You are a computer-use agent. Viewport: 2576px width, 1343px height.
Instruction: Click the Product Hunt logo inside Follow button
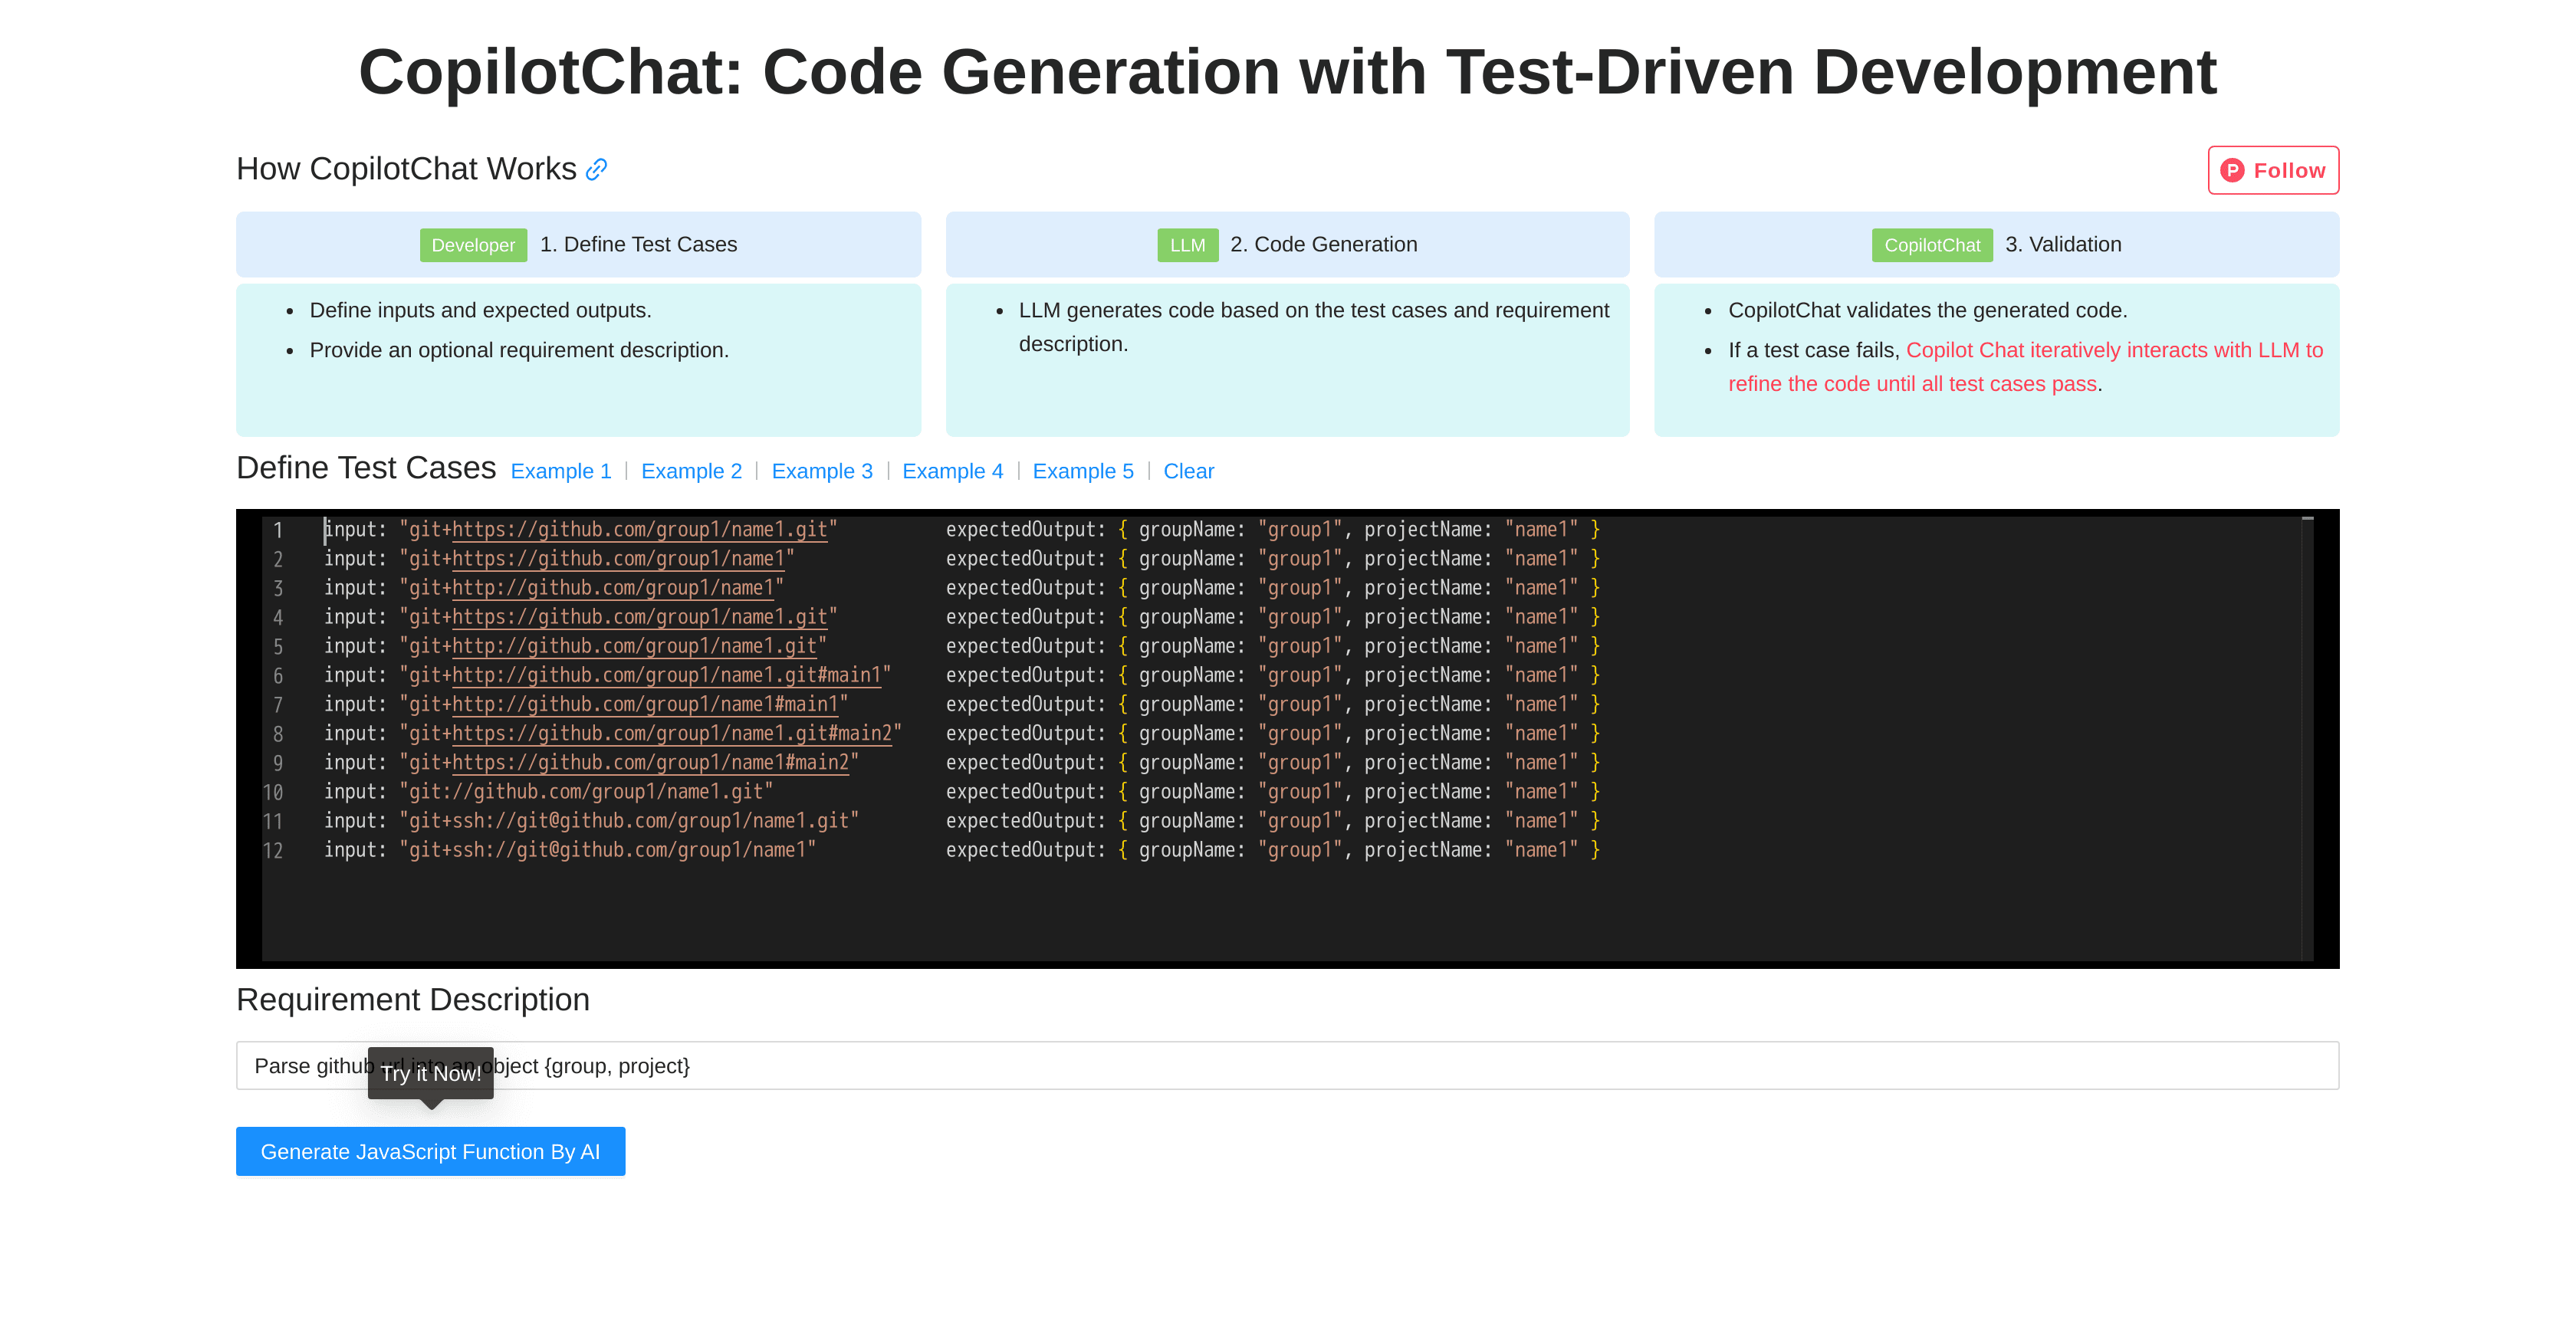pos(2235,170)
